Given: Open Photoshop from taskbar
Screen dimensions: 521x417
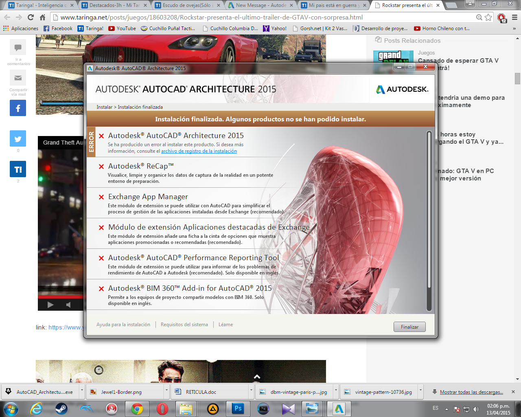Looking at the screenshot, I should pyautogui.click(x=238, y=408).
